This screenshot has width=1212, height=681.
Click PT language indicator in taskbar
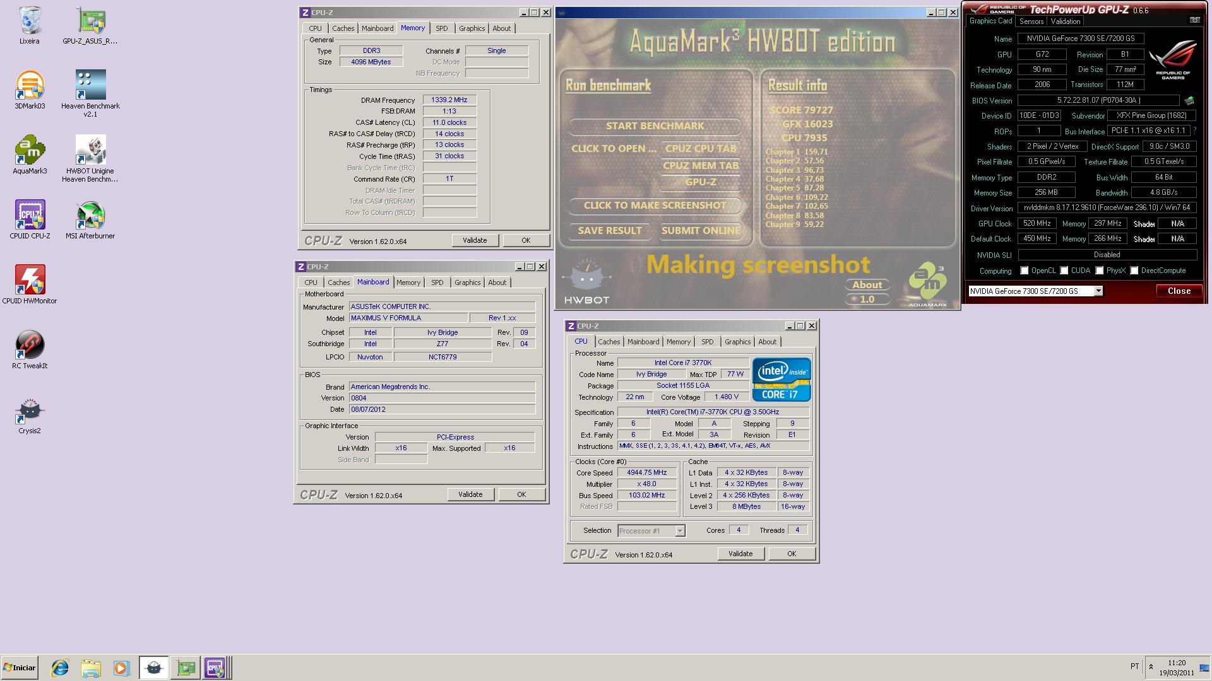pos(1134,666)
